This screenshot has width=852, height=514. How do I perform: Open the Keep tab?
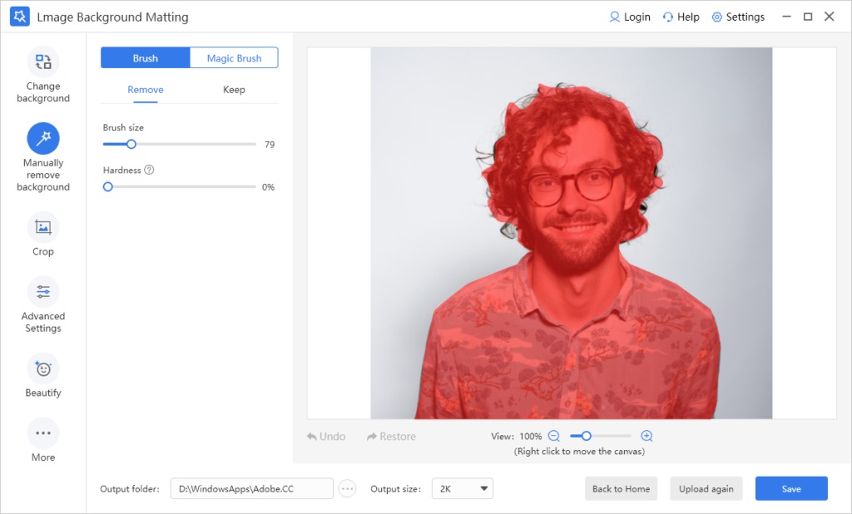point(234,89)
